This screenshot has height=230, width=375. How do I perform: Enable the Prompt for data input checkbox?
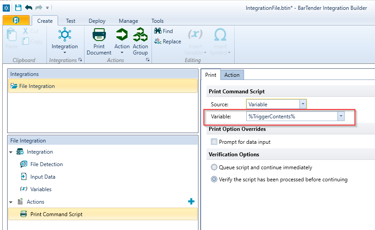point(214,142)
